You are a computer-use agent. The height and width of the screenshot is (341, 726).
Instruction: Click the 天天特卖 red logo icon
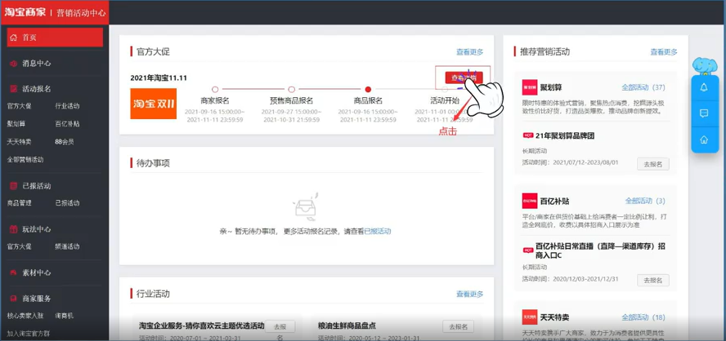pyautogui.click(x=529, y=317)
